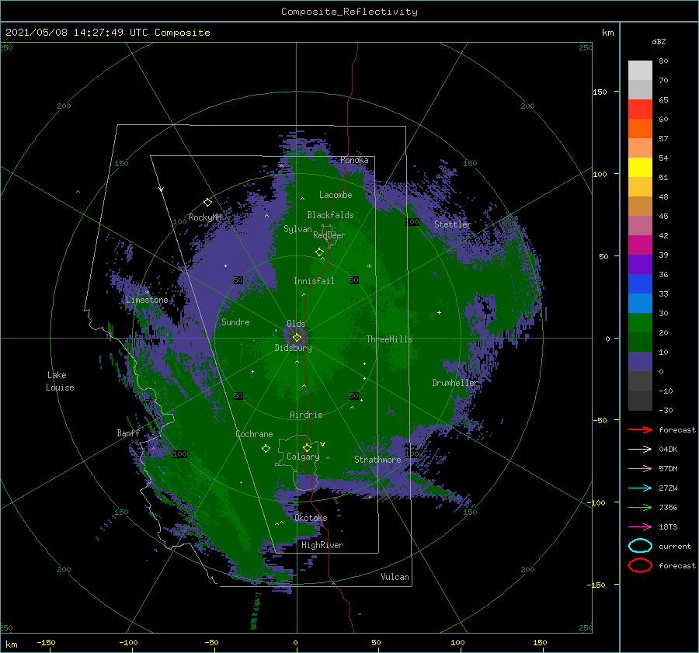This screenshot has height=653, width=699.
Task: Click the Drumheller label
Action: click(x=455, y=383)
